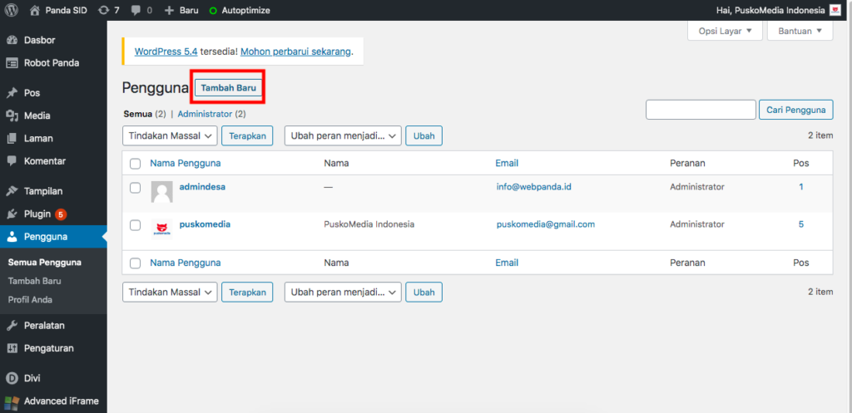The height and width of the screenshot is (413, 852).
Task: Click the Tampilan paintbrush icon
Action: [12, 191]
